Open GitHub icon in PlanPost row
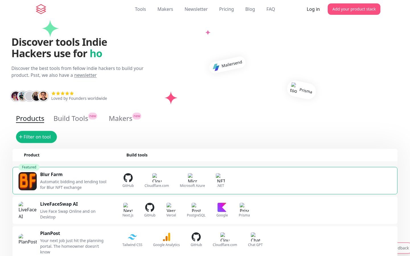This screenshot has height=256, width=410. [196, 237]
